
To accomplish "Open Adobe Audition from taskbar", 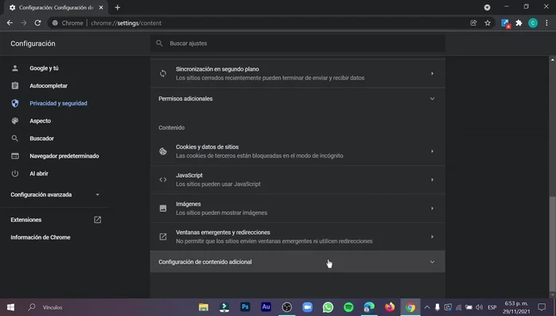I will 266,306.
